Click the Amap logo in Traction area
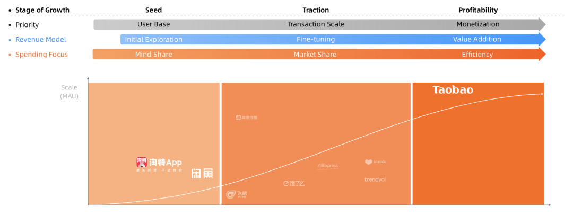Image resolution: width=573 pixels, height=216 pixels. pyautogui.click(x=246, y=118)
